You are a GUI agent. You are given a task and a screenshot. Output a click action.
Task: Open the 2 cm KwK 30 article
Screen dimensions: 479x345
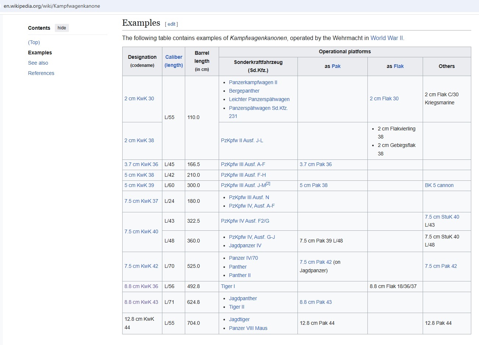pyautogui.click(x=139, y=98)
